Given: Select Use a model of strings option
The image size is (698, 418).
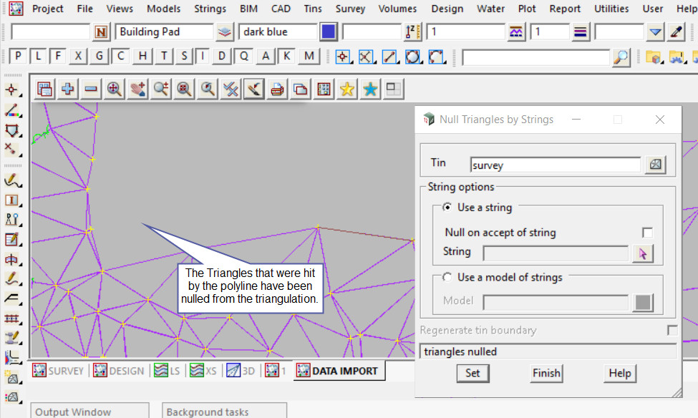Looking at the screenshot, I should 447,277.
